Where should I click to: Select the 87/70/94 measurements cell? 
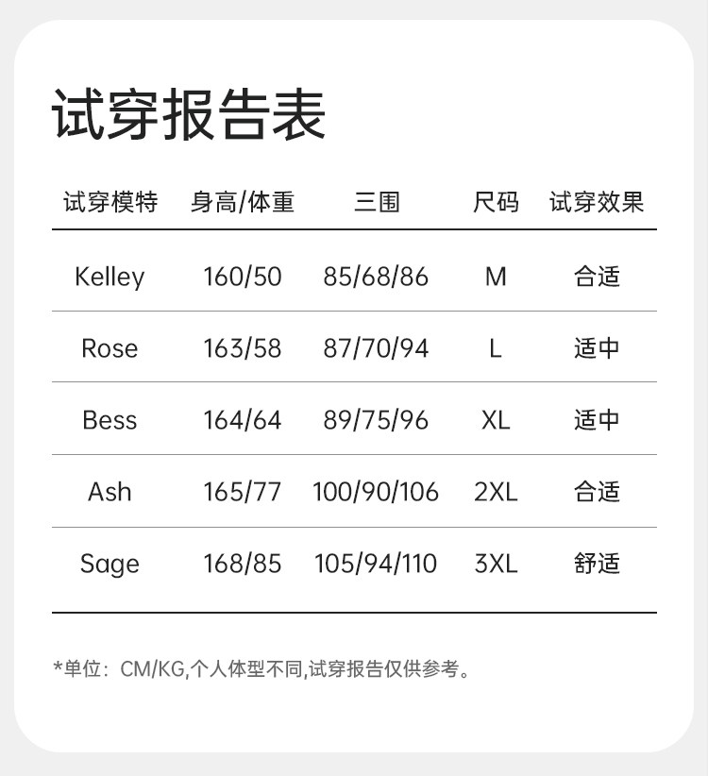[x=376, y=348]
